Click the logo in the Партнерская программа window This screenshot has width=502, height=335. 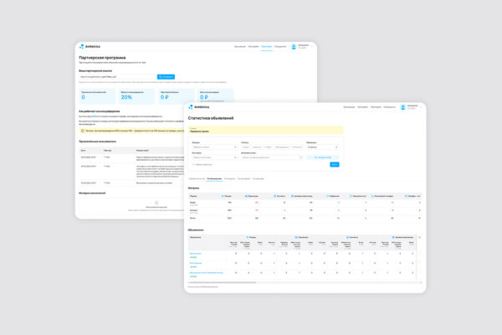[90, 47]
